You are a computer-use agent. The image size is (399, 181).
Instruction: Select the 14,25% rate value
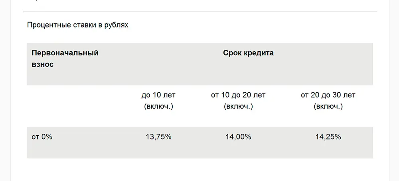328,137
